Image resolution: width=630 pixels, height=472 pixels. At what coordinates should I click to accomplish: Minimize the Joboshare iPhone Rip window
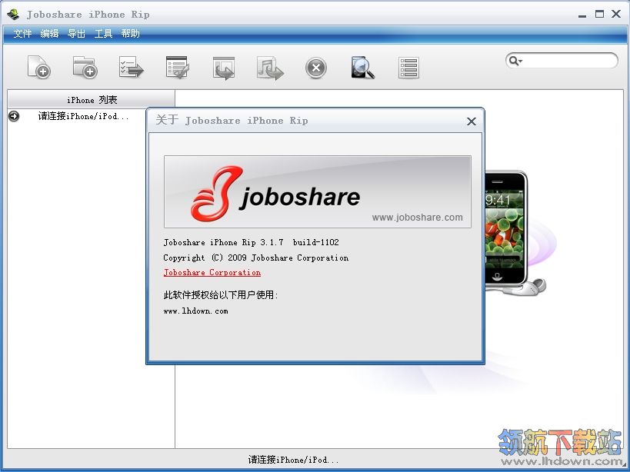[x=582, y=15]
